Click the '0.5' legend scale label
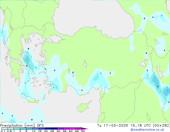 coord(9,131)
